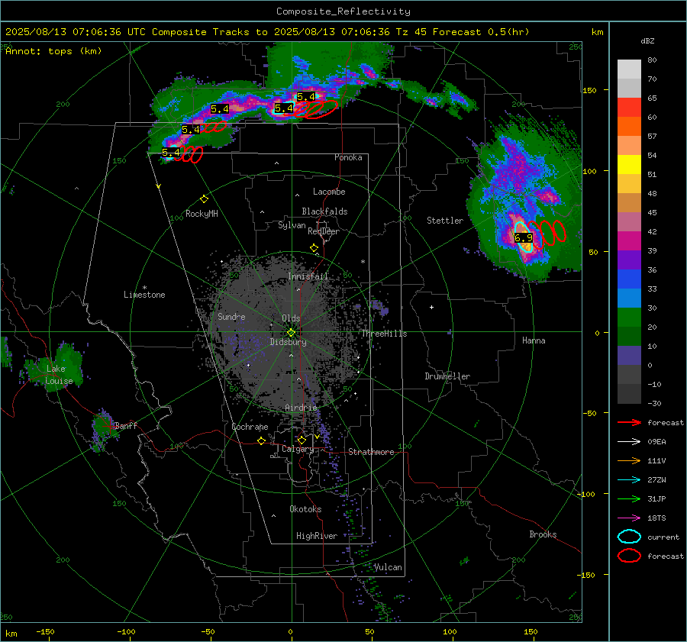Click the light gray 80 dBZ swatch at the top of the legend
687x642 pixels.
point(629,69)
